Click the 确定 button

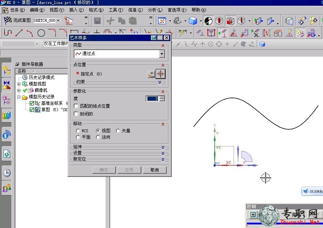(x=104, y=170)
